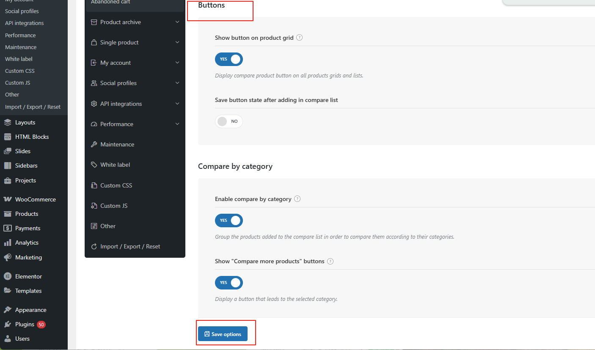
Task: Toggle Save button state after adding switch
Action: pos(229,121)
